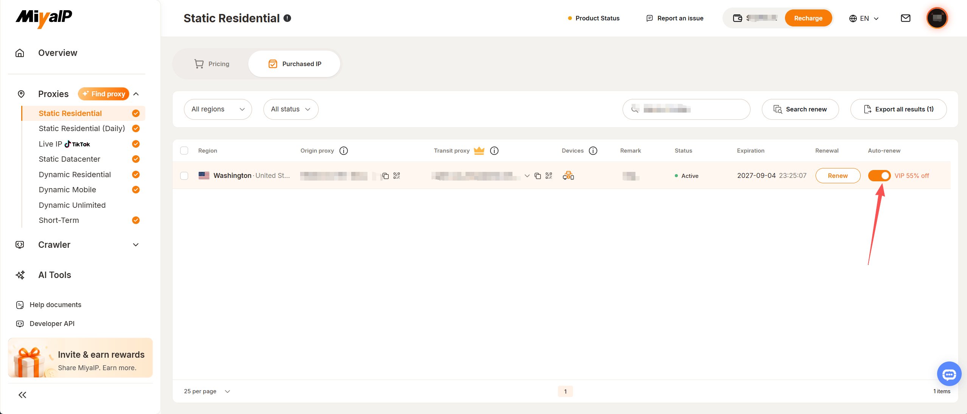
Task: Click the Invite & earn rewards banner
Action: tap(80, 358)
